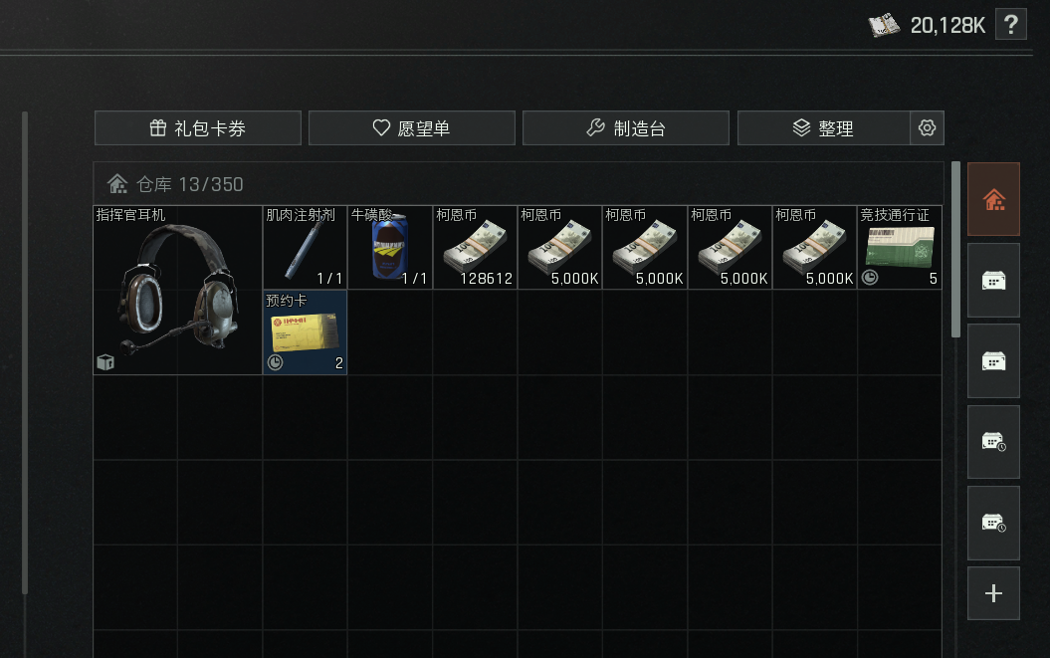Open the 愿望单 wishlist tab
The width and height of the screenshot is (1050, 658).
tap(412, 128)
